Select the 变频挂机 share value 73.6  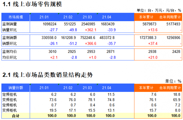pos(53,100)
